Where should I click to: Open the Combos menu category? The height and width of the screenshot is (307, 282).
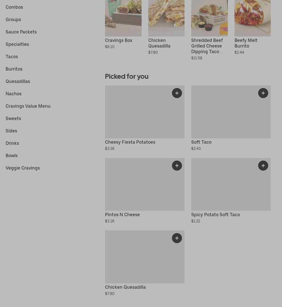14,7
